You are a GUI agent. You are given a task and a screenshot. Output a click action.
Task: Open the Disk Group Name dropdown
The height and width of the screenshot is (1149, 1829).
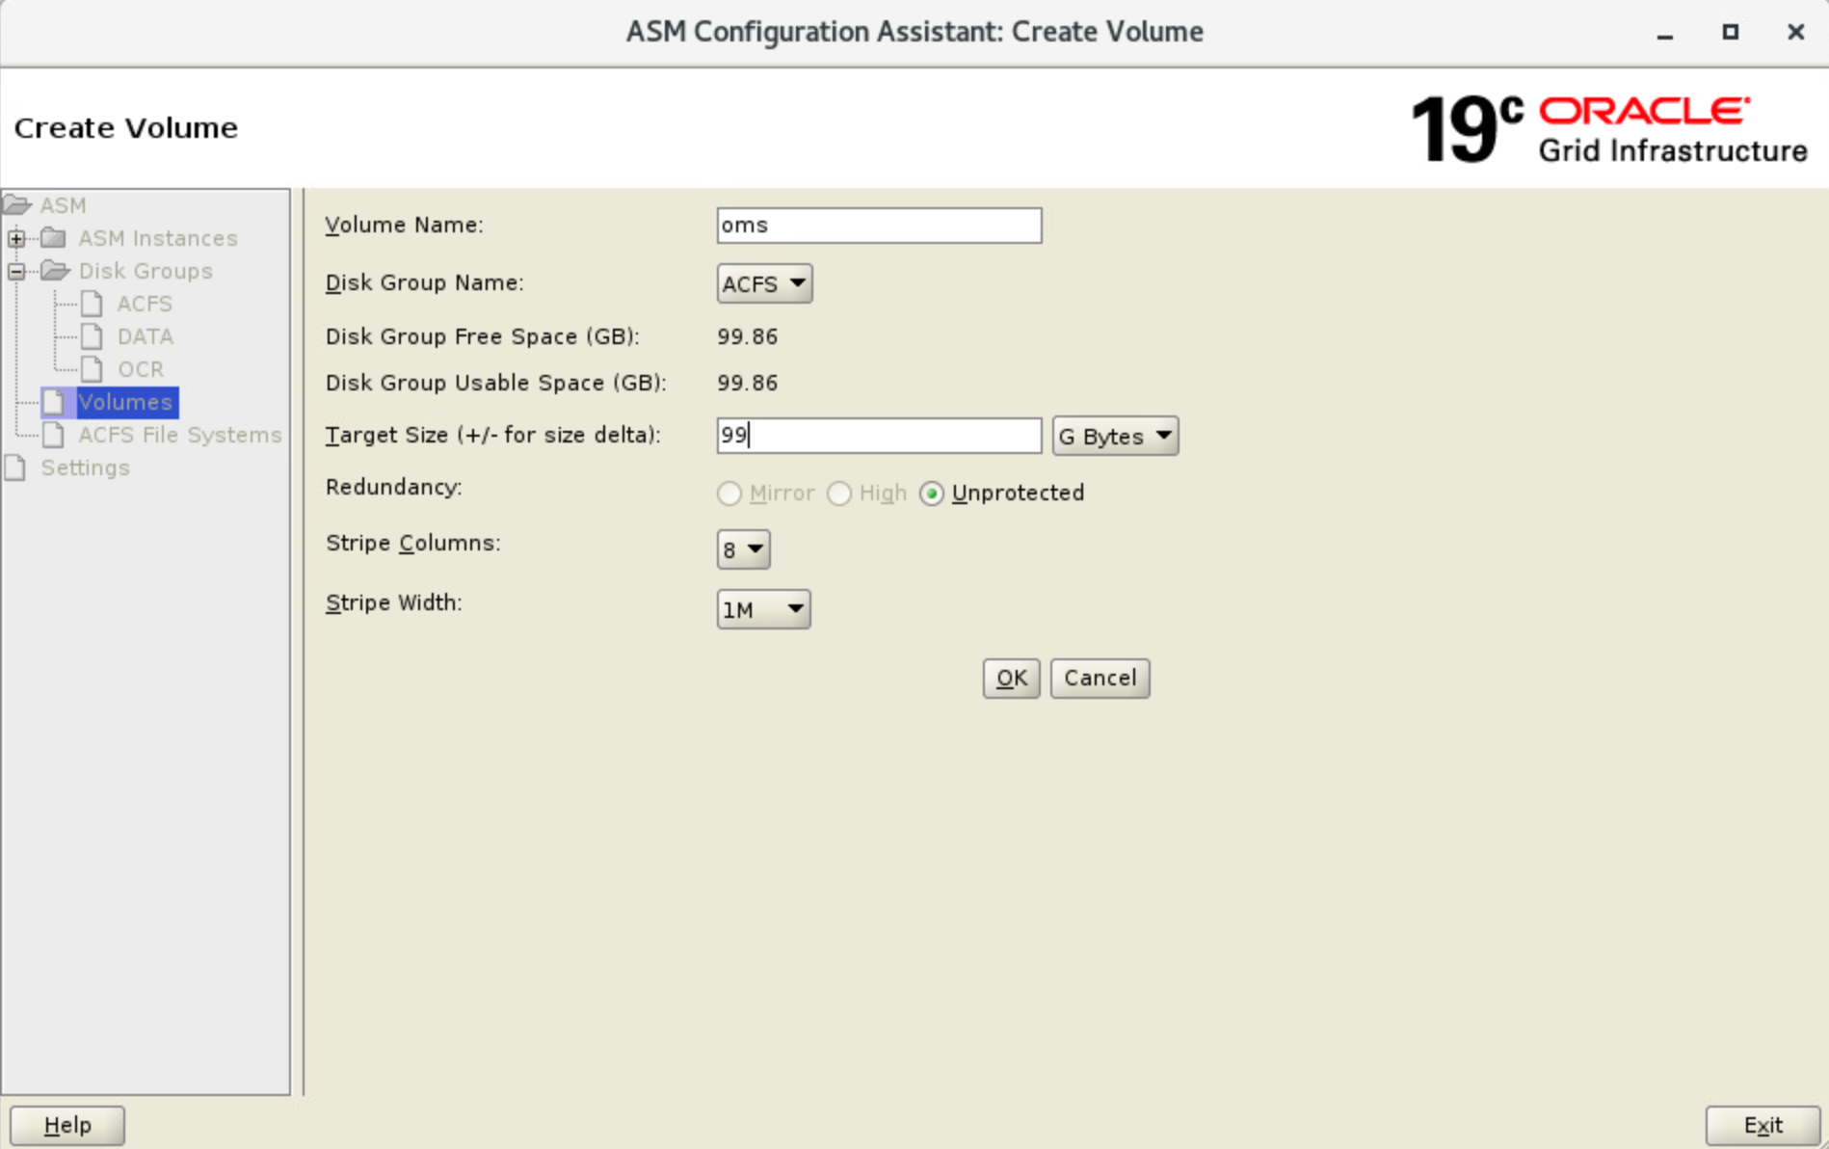pos(764,283)
